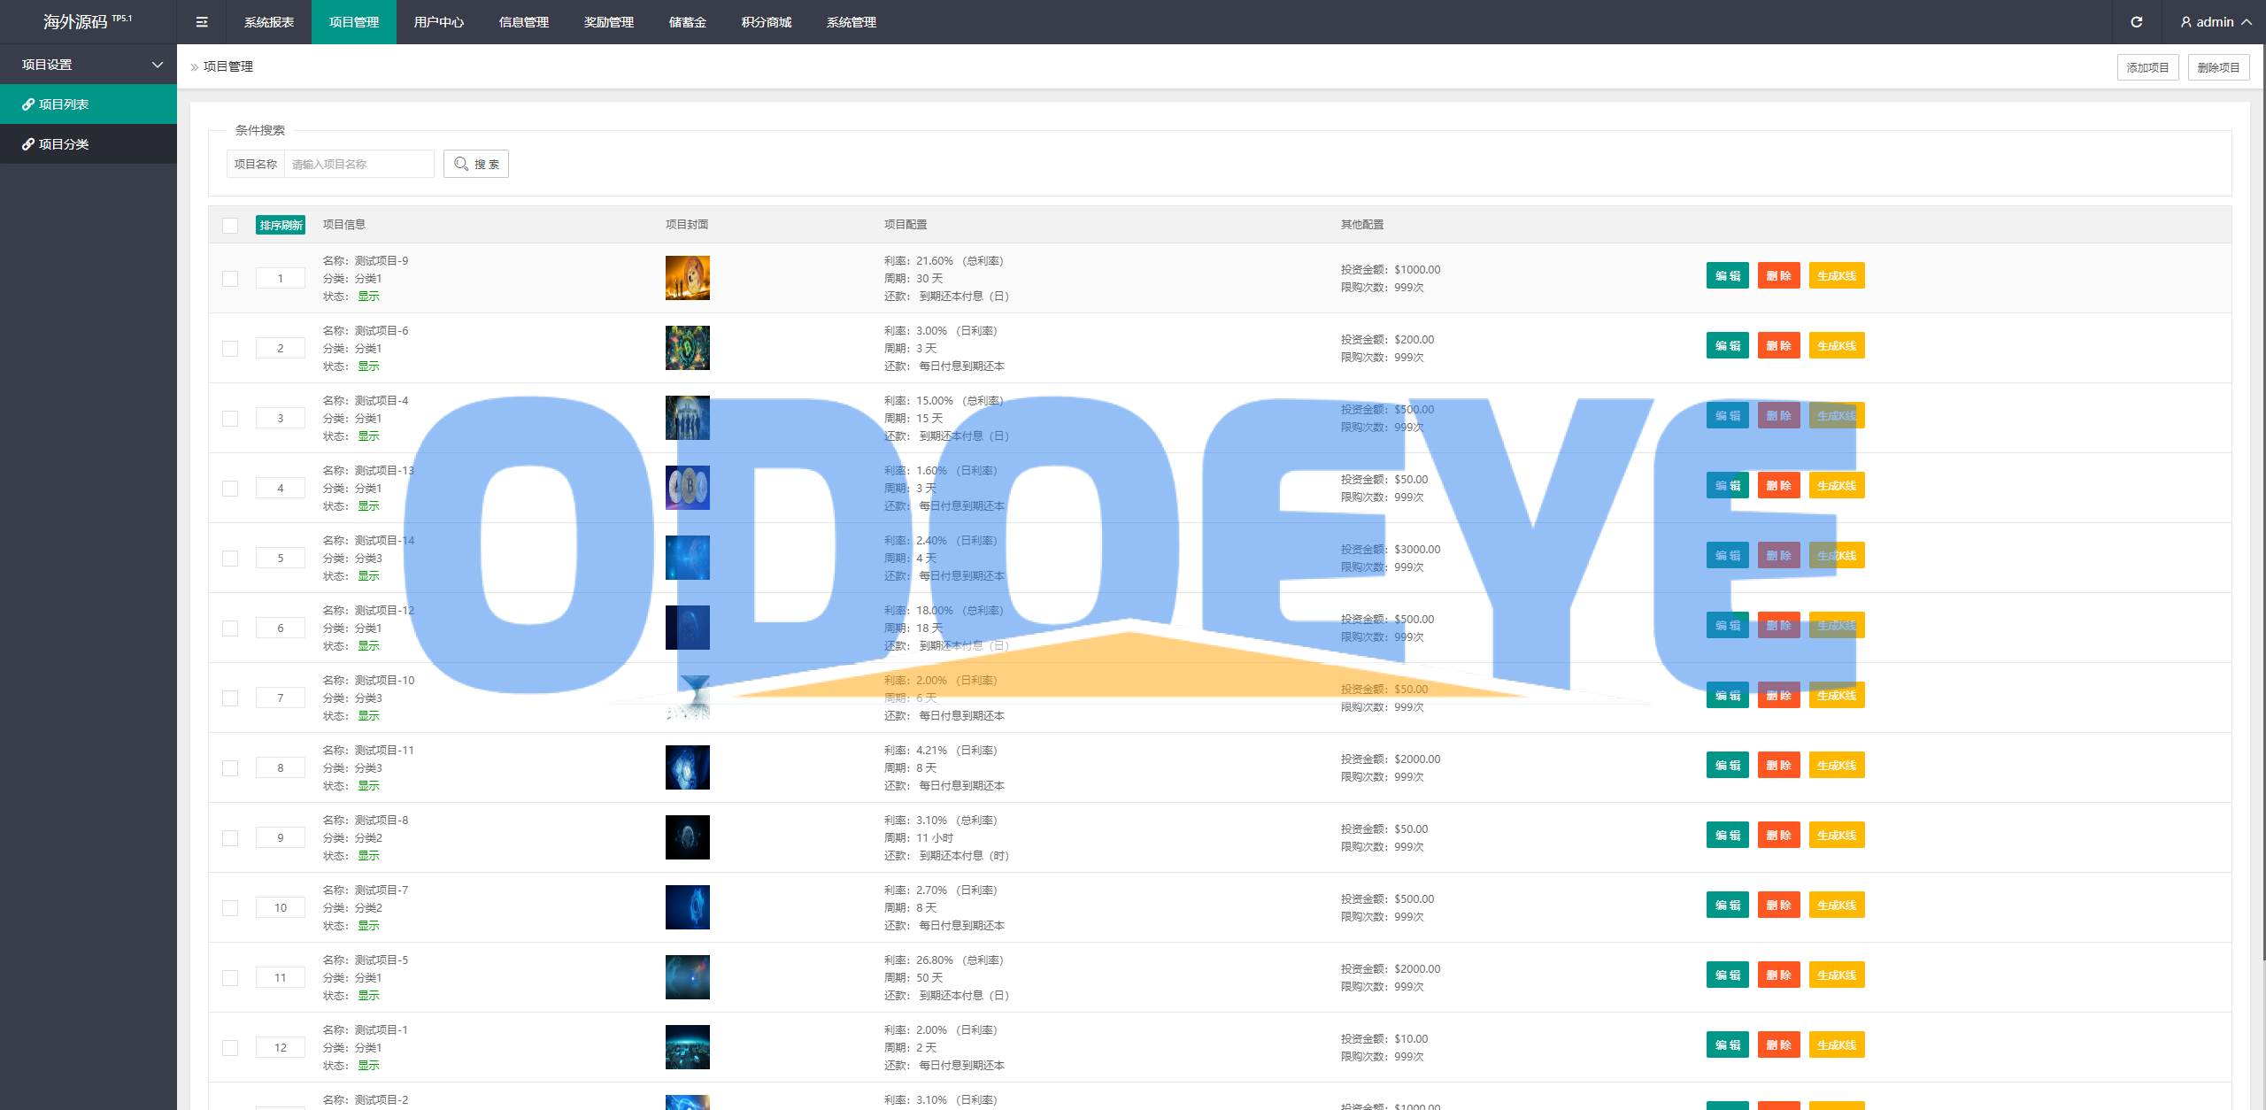Expand 项目设置 left sidebar section
2266x1110 pixels.
tap(89, 64)
